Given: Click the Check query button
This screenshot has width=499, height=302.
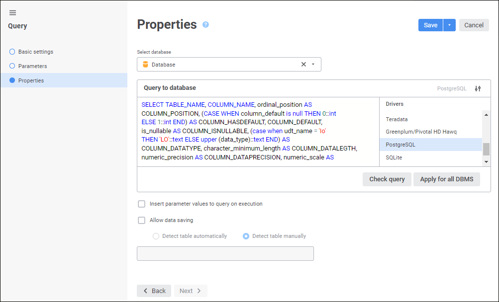Looking at the screenshot, I should (x=387, y=179).
